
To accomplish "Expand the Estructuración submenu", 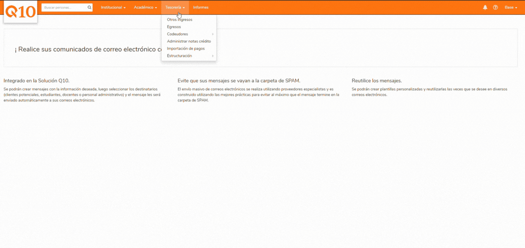I will coord(189,56).
